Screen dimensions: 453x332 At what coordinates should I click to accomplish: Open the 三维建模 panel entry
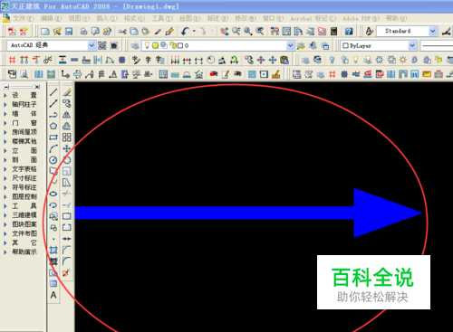24,215
